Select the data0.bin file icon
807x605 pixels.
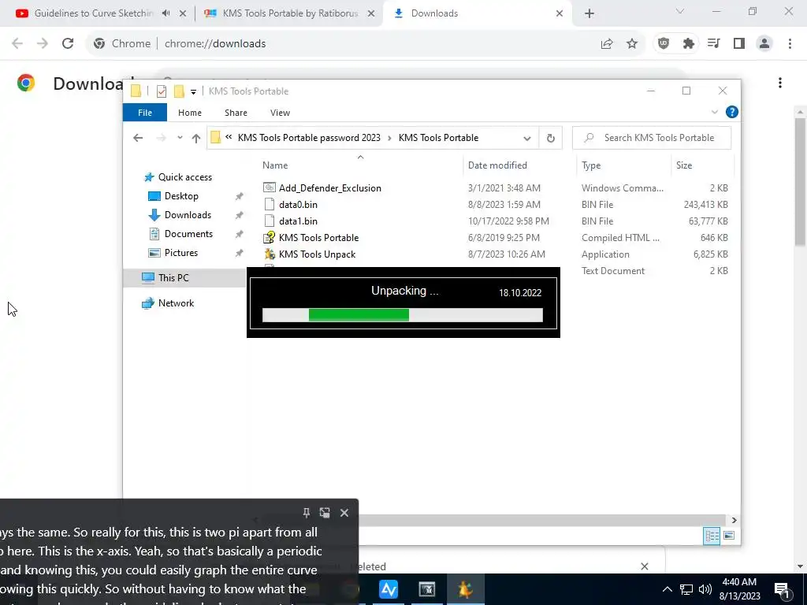[x=270, y=204]
